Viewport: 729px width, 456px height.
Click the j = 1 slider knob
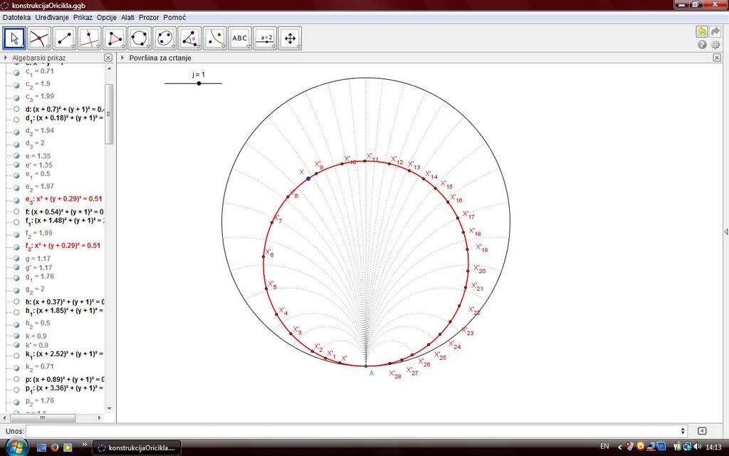(x=199, y=83)
